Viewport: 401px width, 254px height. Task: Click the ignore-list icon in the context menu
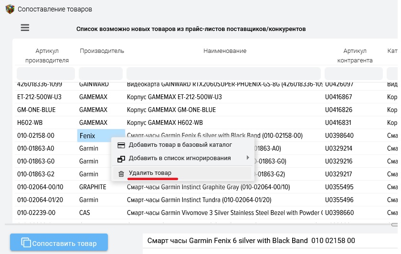[x=121, y=159]
